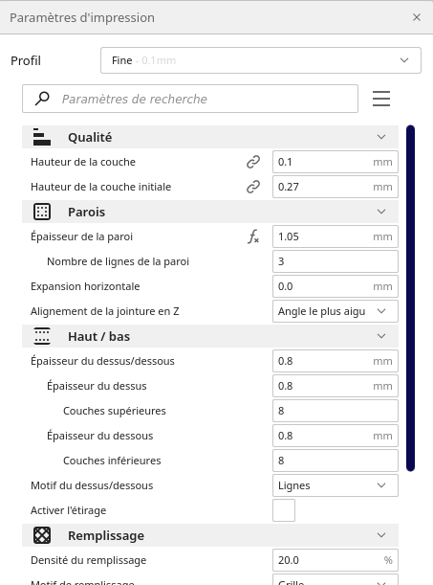The height and width of the screenshot is (585, 433).
Task: Close the Paramètres d'impression panel
Action: [417, 17]
